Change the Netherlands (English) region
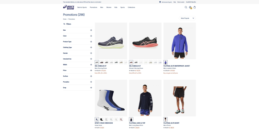 pos(167,2)
